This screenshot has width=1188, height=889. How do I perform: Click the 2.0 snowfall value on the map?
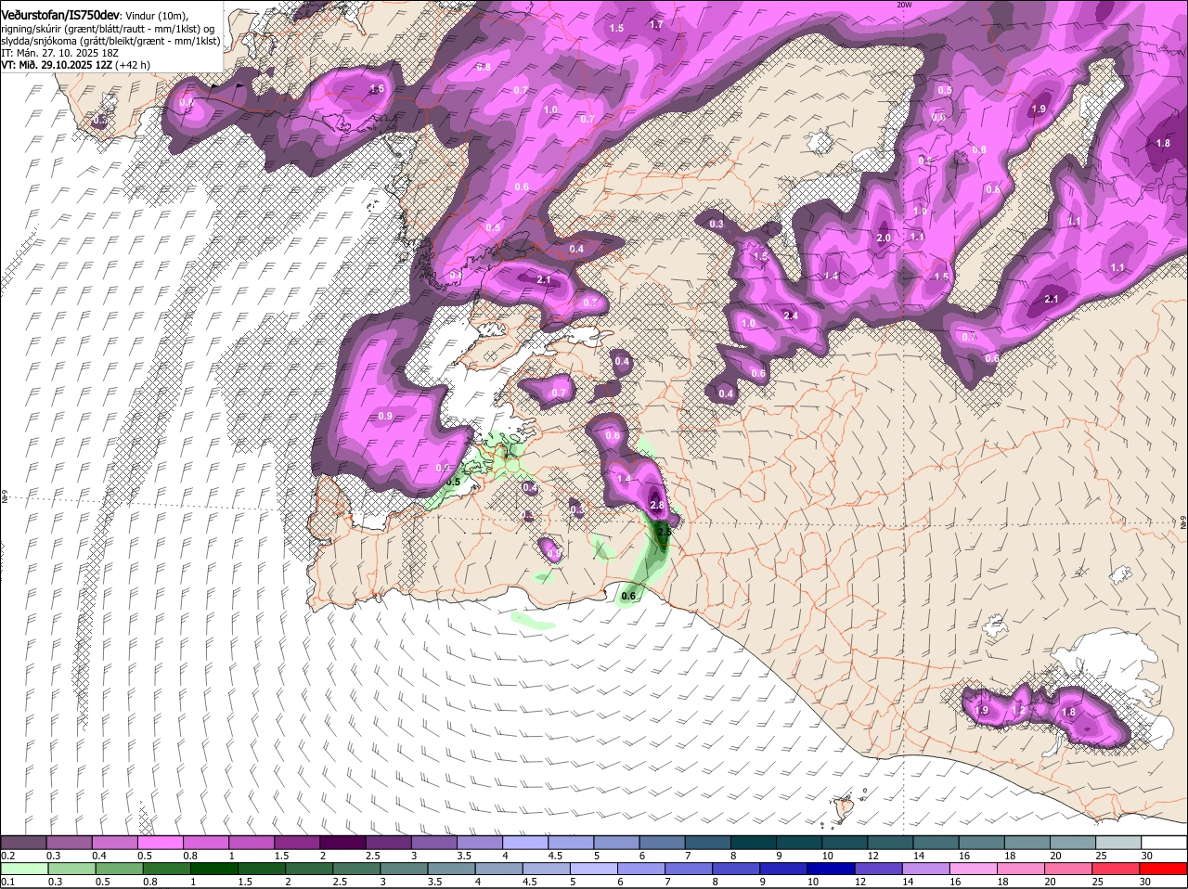pos(883,238)
